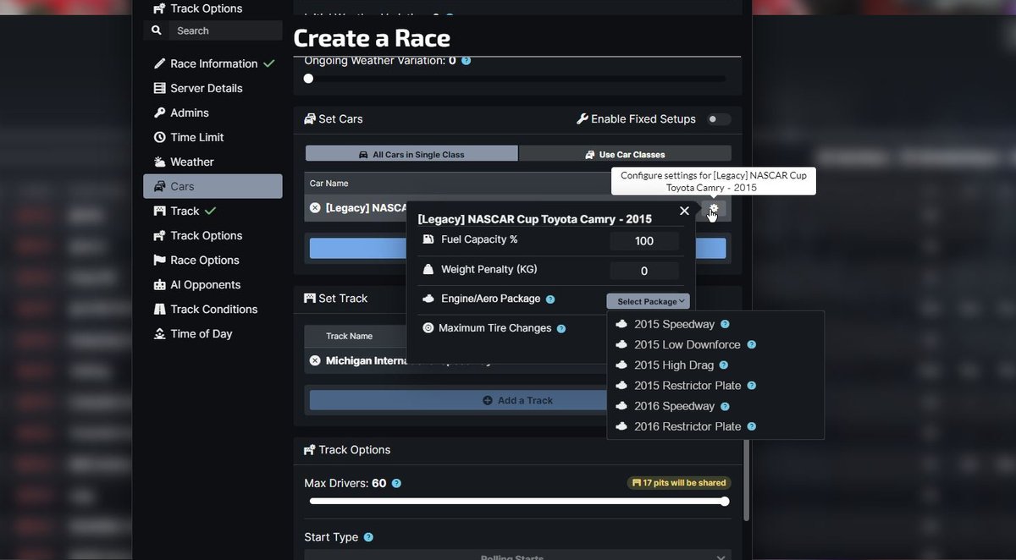Click the Fuel Capacity pump icon
Screen dimensions: 1016x560
point(428,239)
